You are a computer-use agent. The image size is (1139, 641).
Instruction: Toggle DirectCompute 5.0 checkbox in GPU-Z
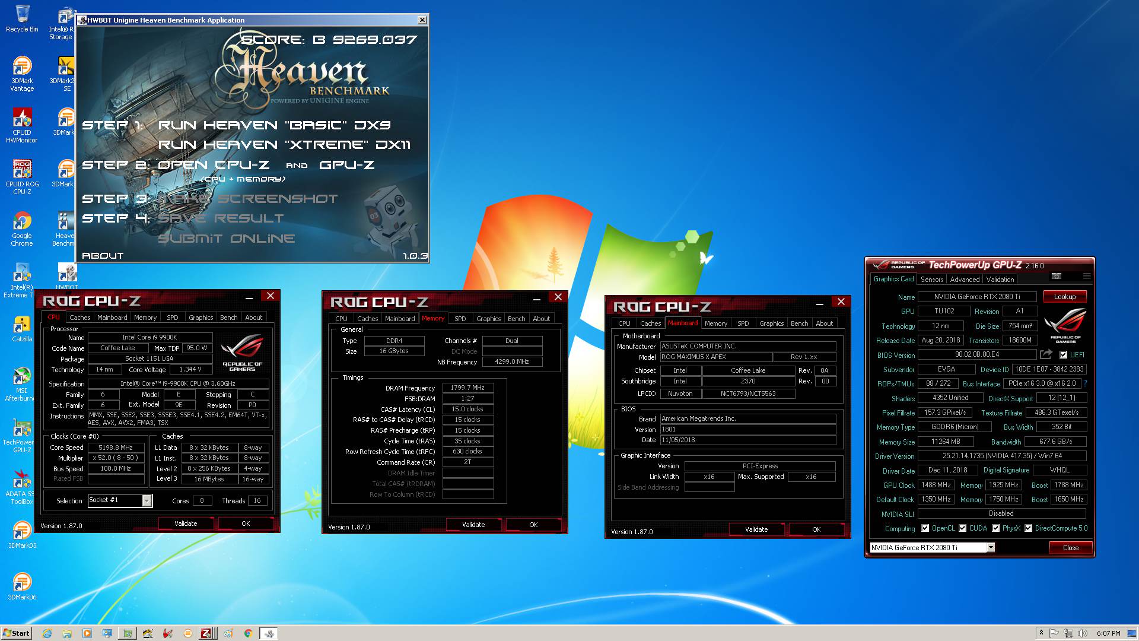pyautogui.click(x=1028, y=528)
